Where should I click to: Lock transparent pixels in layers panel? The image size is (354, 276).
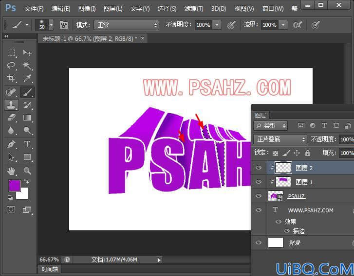point(275,153)
